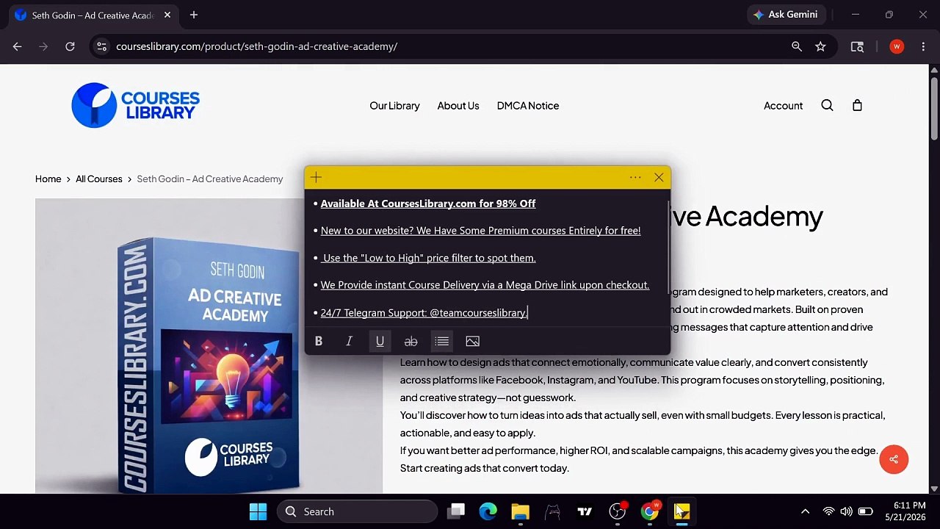Click the Courses Library logo
Image resolution: width=940 pixels, height=529 pixels.
pyautogui.click(x=135, y=105)
